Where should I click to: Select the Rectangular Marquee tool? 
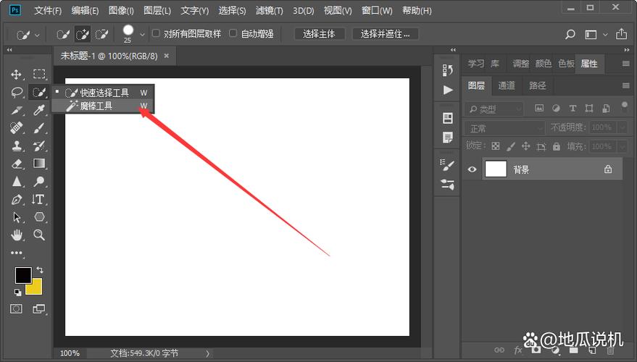[x=39, y=74]
